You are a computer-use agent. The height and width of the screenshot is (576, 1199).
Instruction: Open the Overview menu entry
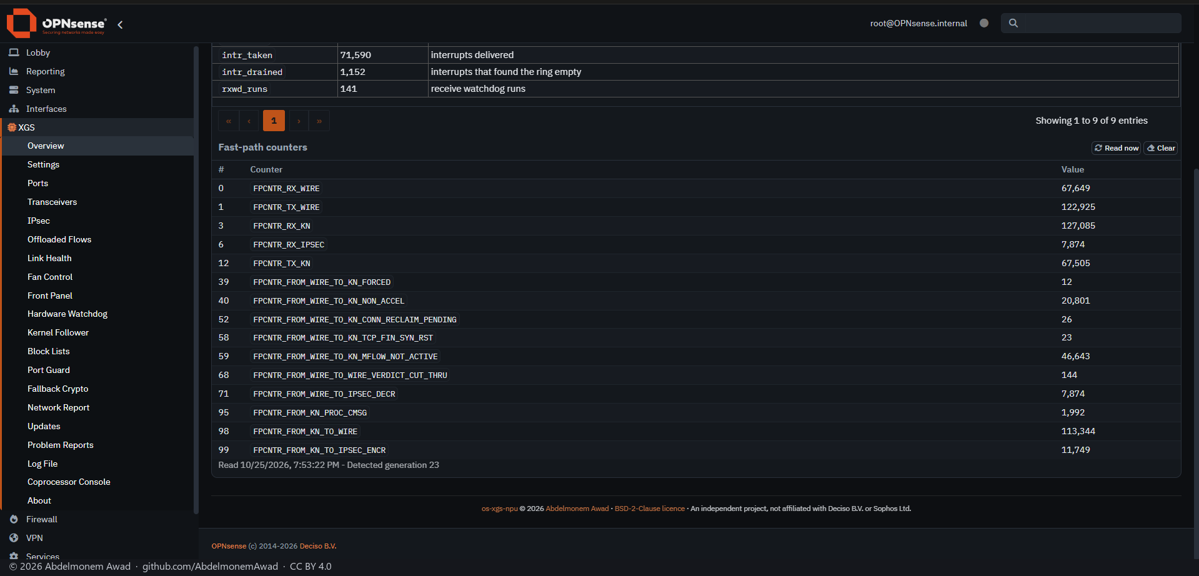97,146
